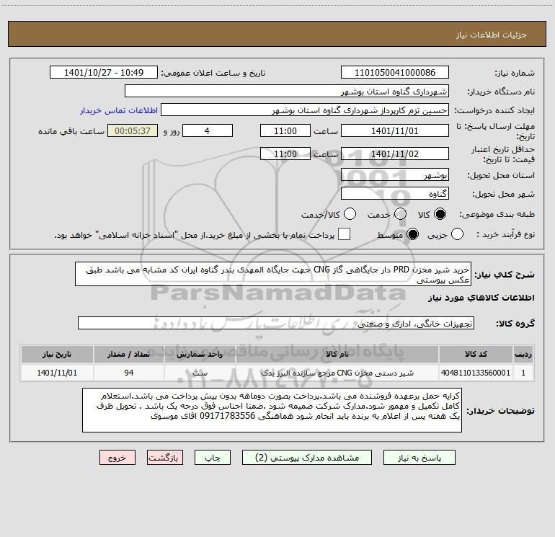Click the delivery city field گناوه
This screenshot has width=555, height=537.
(x=395, y=194)
